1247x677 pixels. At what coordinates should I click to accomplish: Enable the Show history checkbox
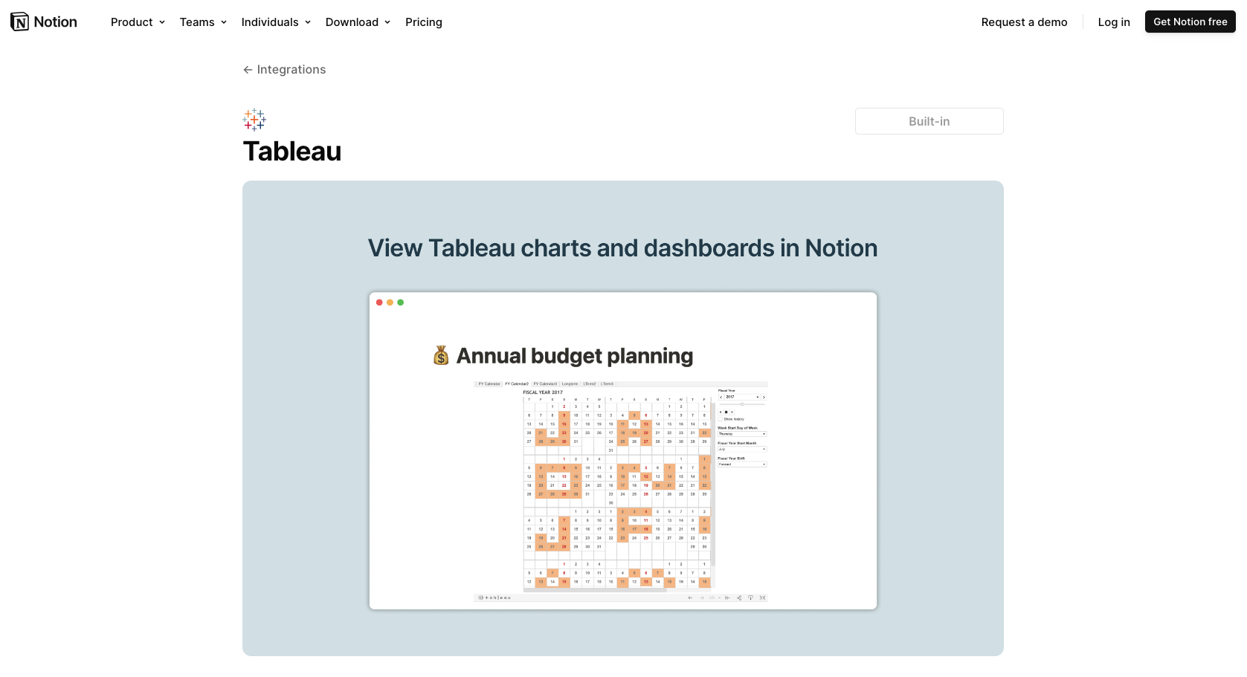[x=721, y=419]
